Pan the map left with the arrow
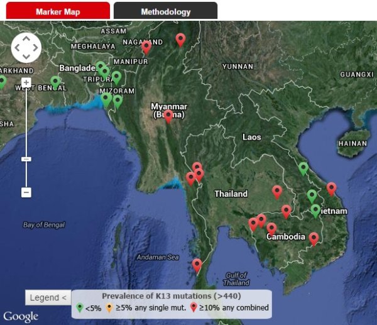Screen dimensions: 377x325 17,47
